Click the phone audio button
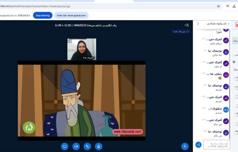Viewport: 238px width, 152px height. (87, 146)
